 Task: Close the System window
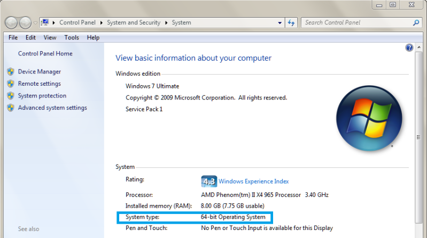pos(412,5)
